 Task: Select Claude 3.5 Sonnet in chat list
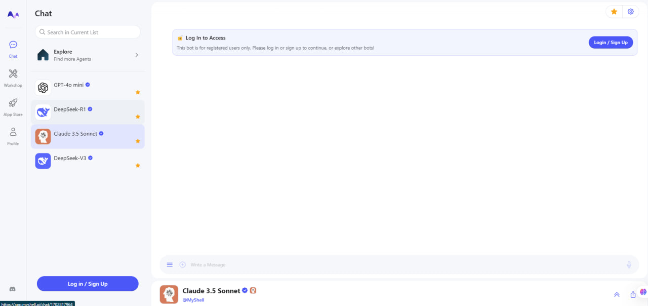(x=88, y=136)
